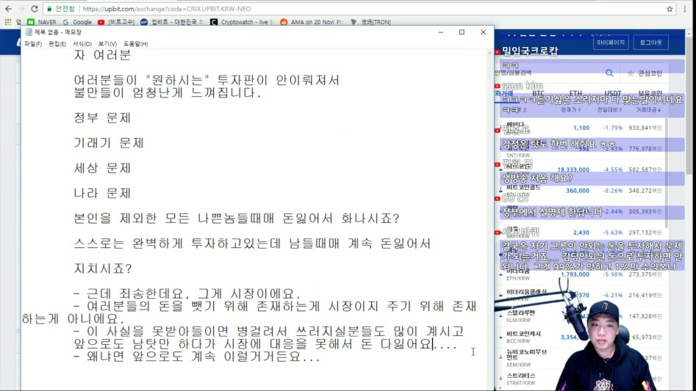
Task: Click the streamer webcam overlay
Action: [601, 346]
